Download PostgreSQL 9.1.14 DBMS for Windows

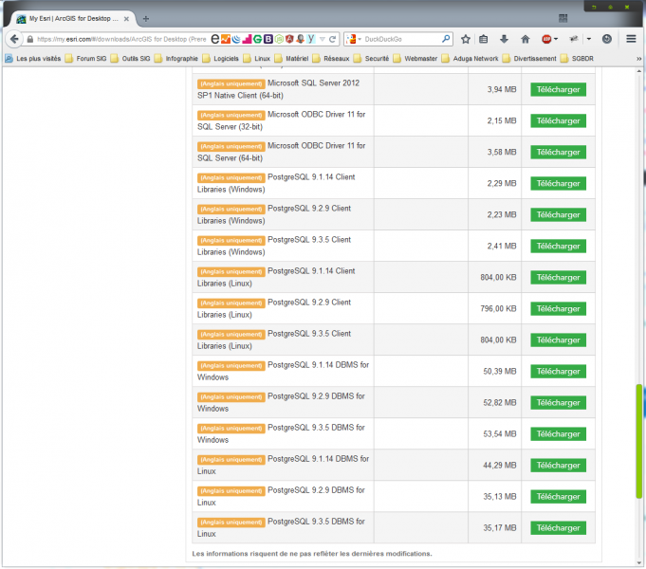click(x=558, y=371)
